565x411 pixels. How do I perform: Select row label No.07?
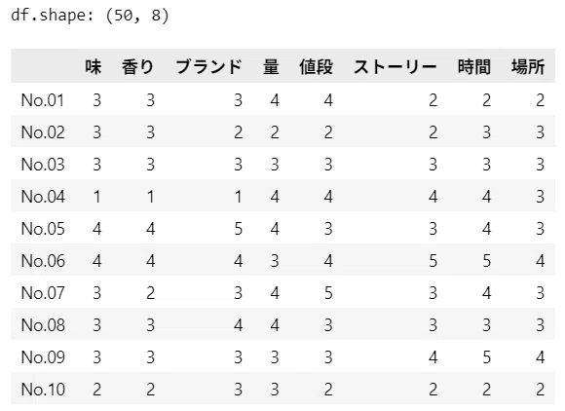[x=43, y=293]
